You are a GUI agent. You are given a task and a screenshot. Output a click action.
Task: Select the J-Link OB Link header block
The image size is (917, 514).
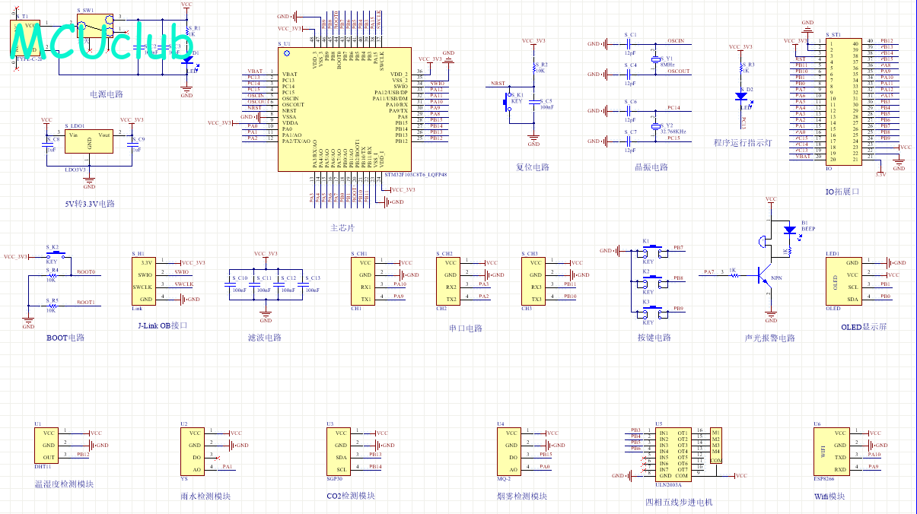(x=145, y=281)
